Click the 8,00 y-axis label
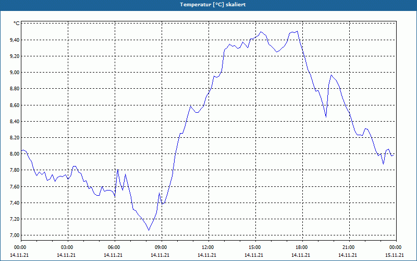Image resolution: width=417 pixels, height=261 pixels. 15,154
